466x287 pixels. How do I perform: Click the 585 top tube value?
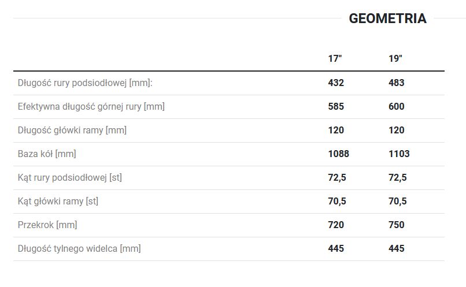pos(336,107)
